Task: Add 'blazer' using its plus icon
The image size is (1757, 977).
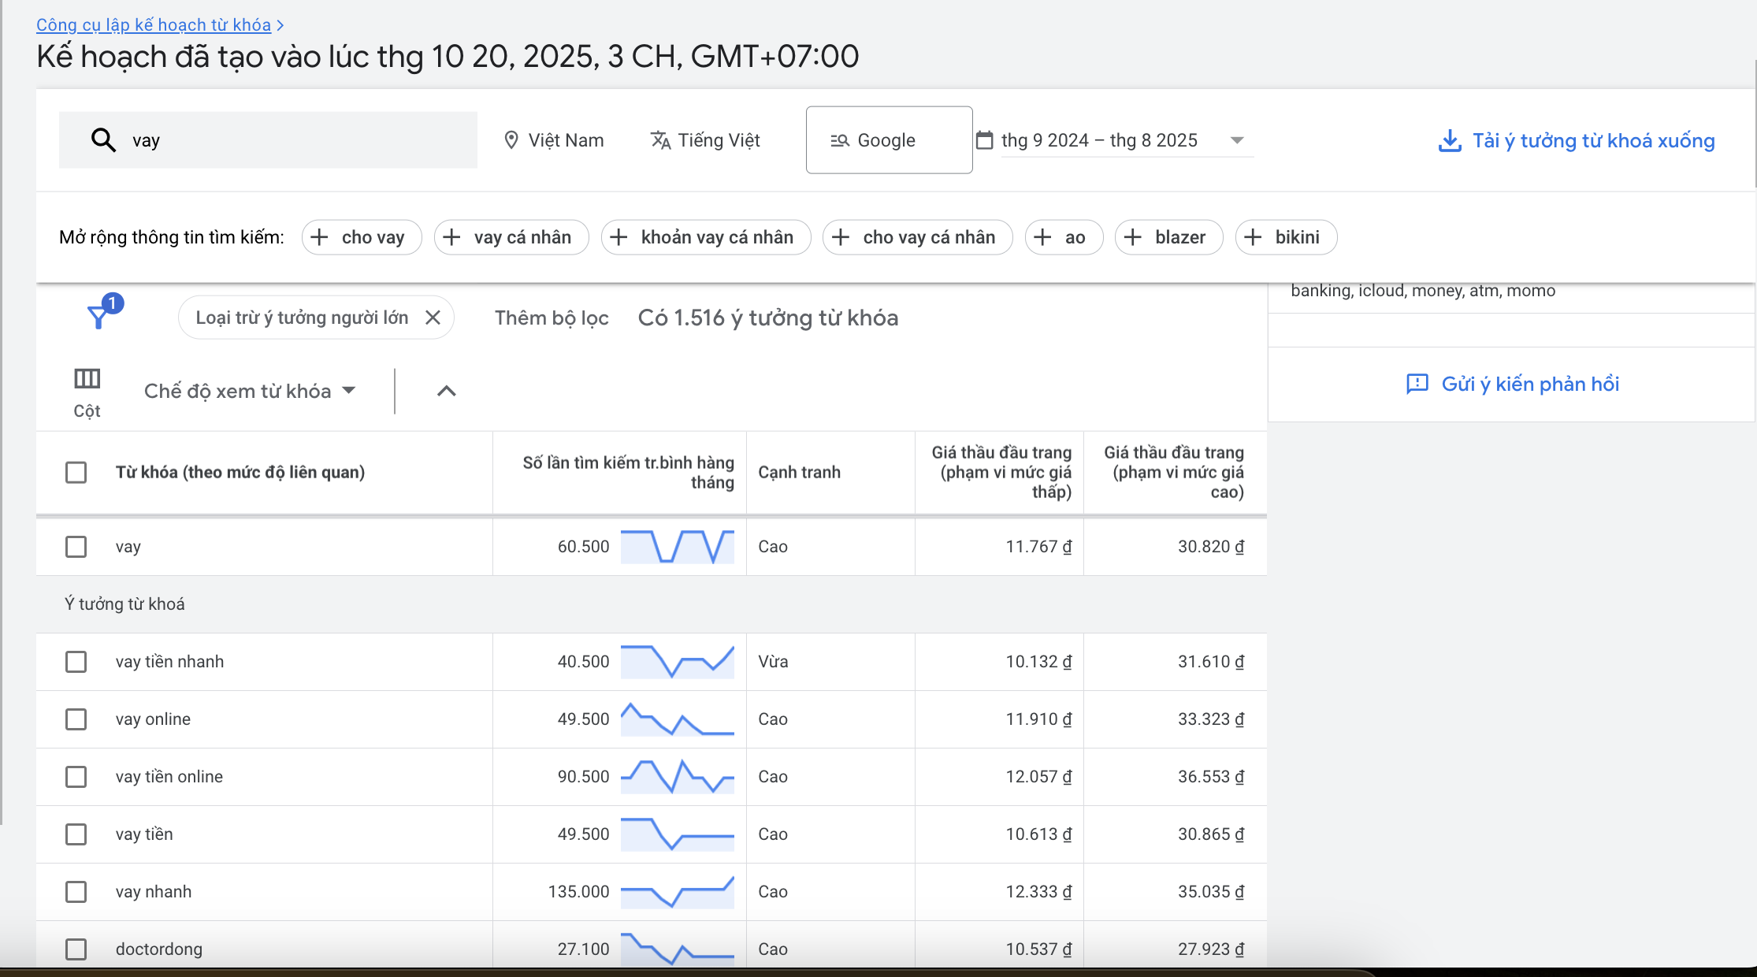Action: (1133, 237)
